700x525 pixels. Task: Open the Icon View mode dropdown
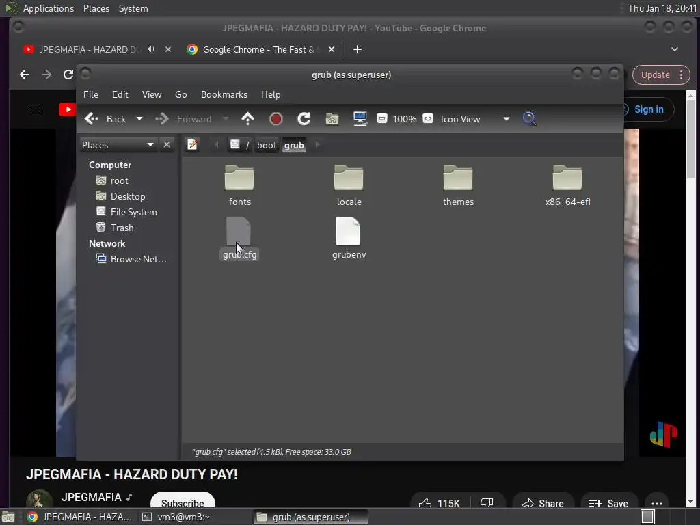tap(475, 119)
